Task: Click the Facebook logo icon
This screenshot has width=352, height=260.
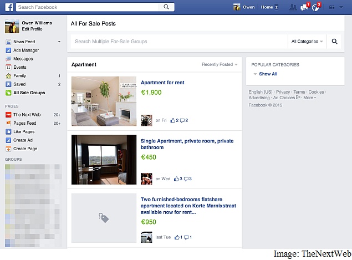Action: click(x=9, y=7)
